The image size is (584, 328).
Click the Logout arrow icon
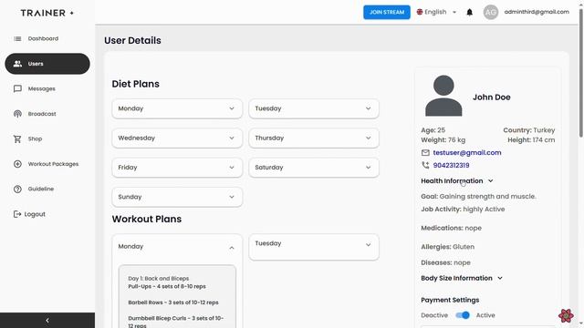tap(17, 214)
